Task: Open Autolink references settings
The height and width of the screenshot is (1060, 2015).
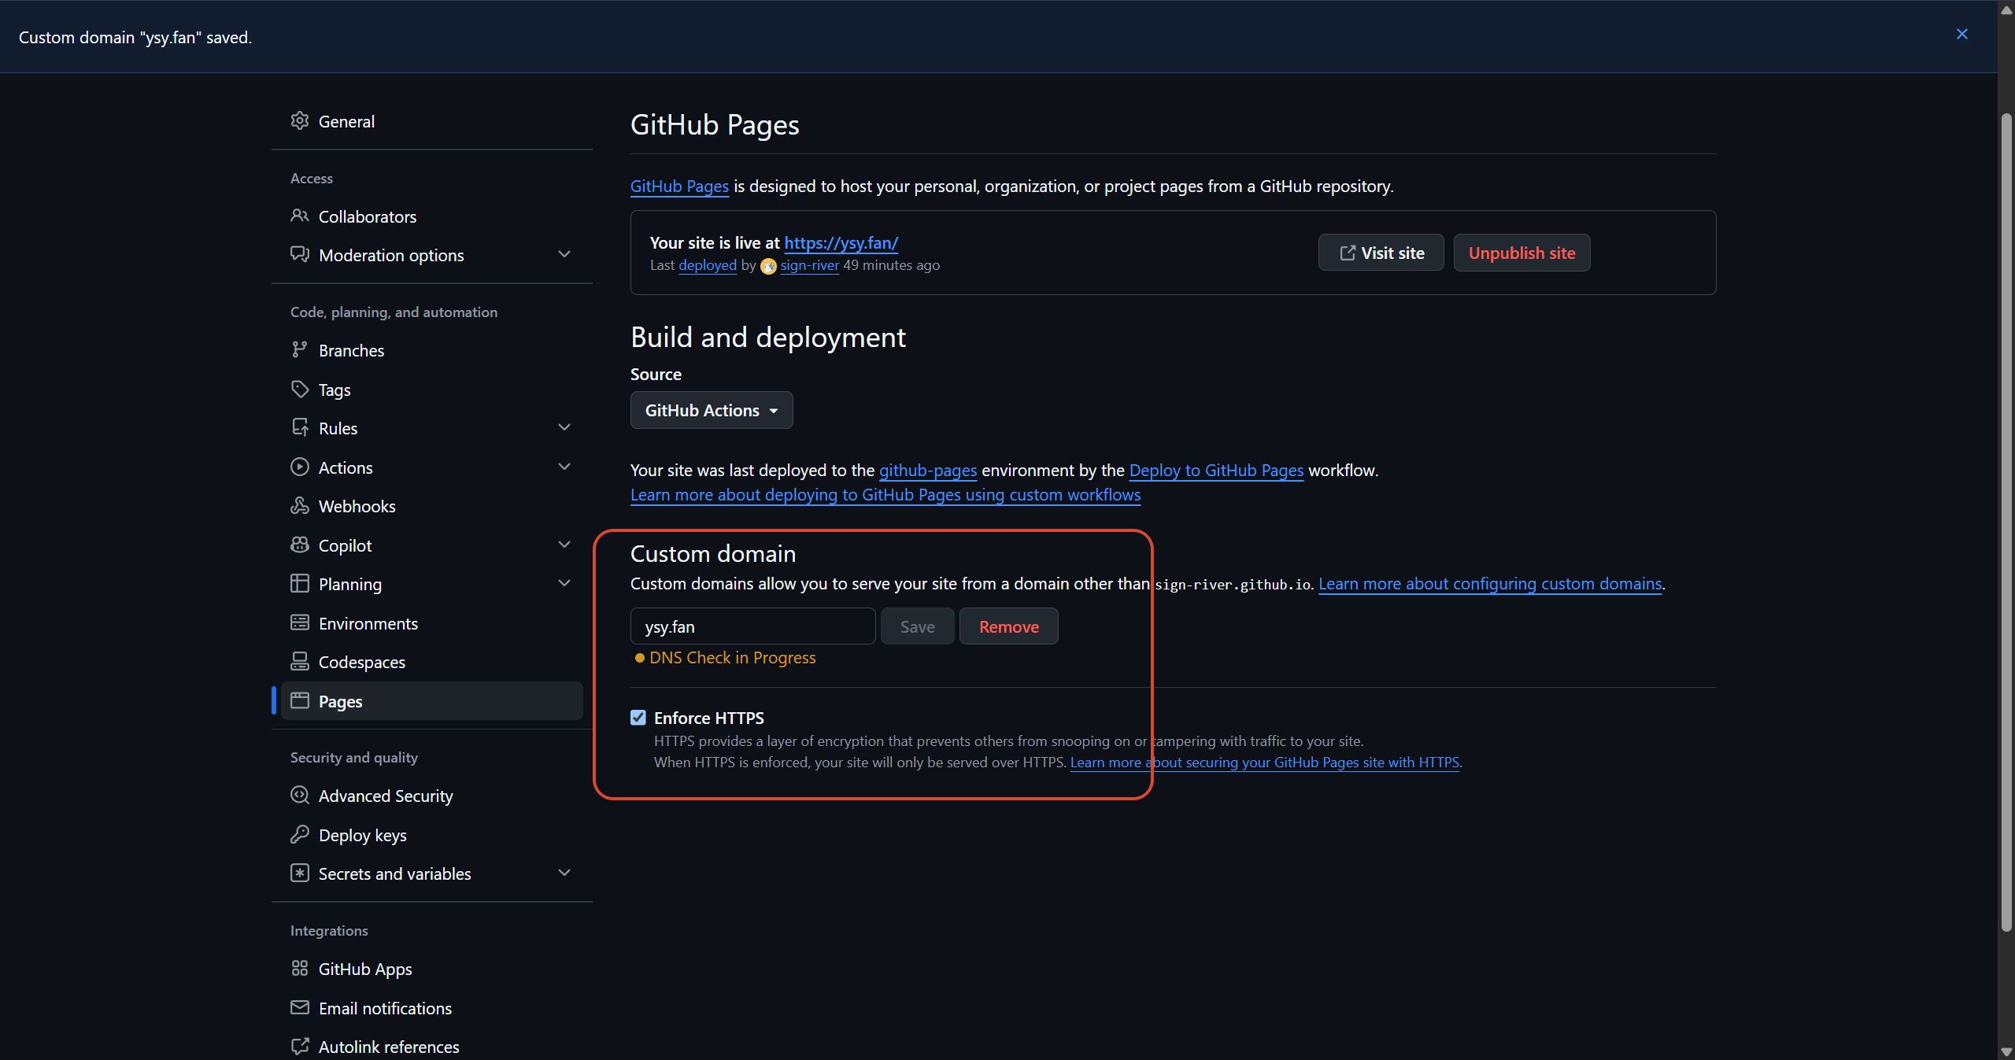Action: [x=432, y=1047]
